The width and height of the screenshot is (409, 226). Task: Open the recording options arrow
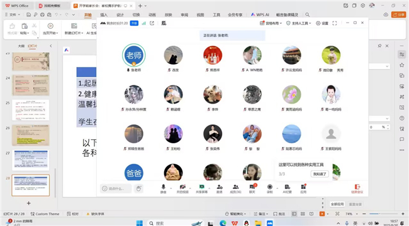pyautogui.click(x=277, y=188)
